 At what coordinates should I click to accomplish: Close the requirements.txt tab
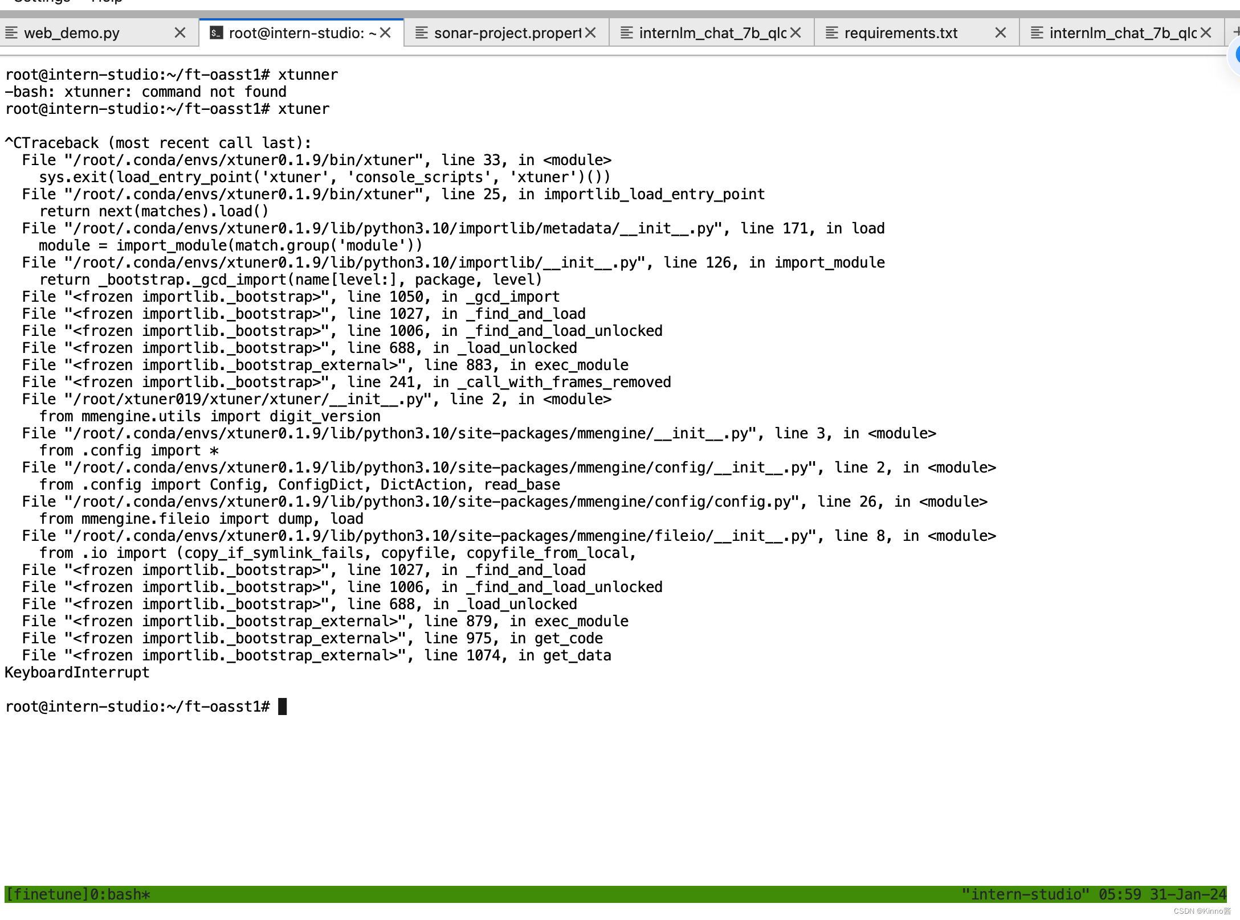(x=1001, y=33)
